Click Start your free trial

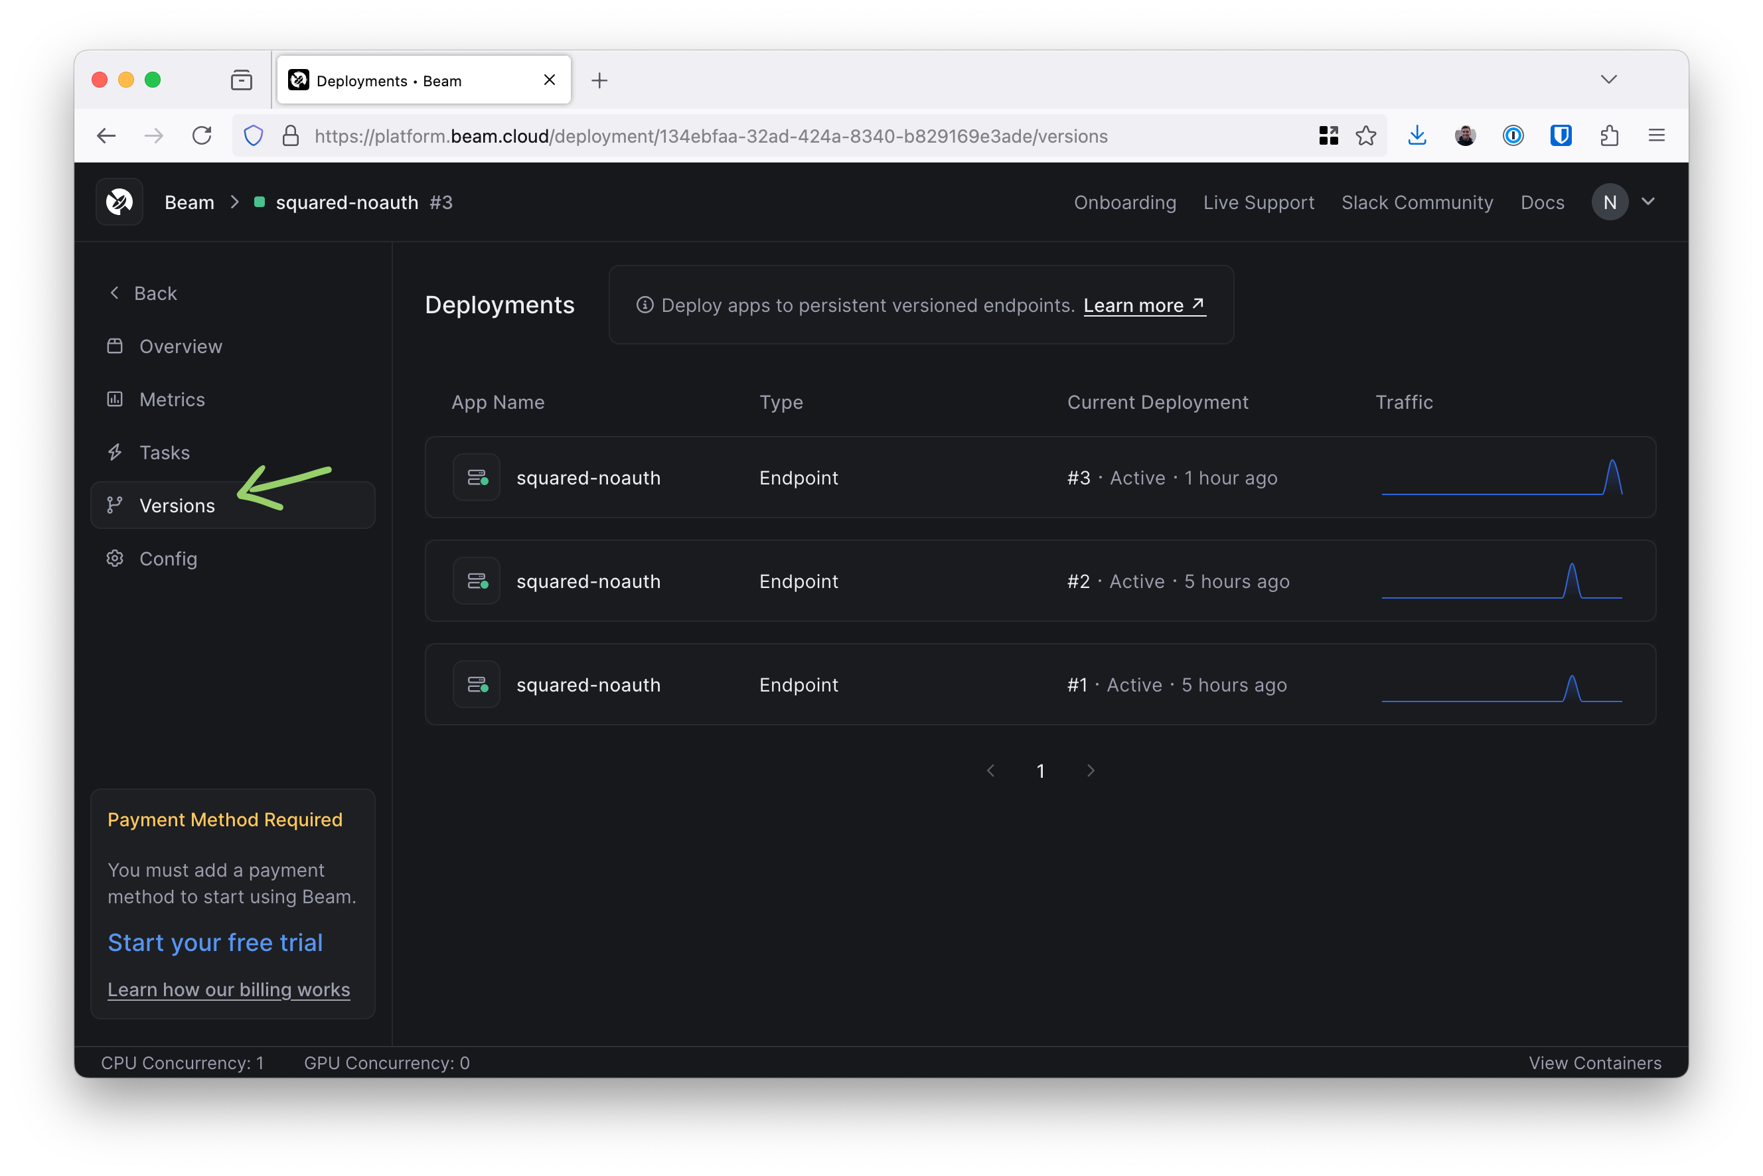(x=215, y=943)
